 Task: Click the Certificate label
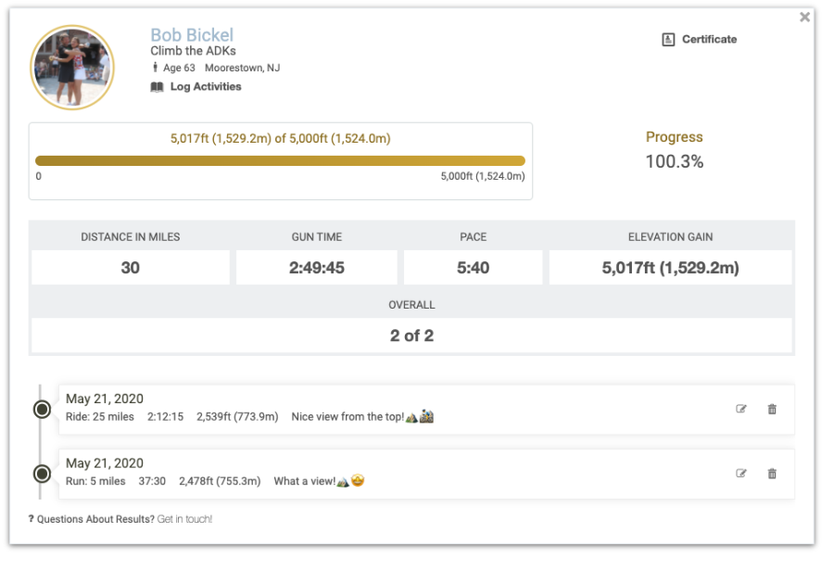(710, 39)
